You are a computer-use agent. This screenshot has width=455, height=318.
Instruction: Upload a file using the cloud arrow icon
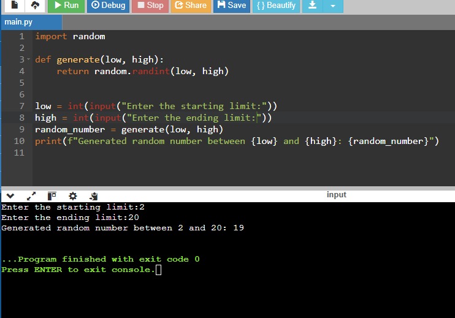pyautogui.click(x=35, y=6)
